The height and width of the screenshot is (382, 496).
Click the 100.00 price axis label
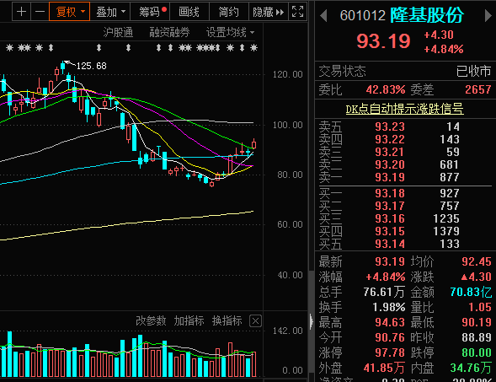[287, 125]
